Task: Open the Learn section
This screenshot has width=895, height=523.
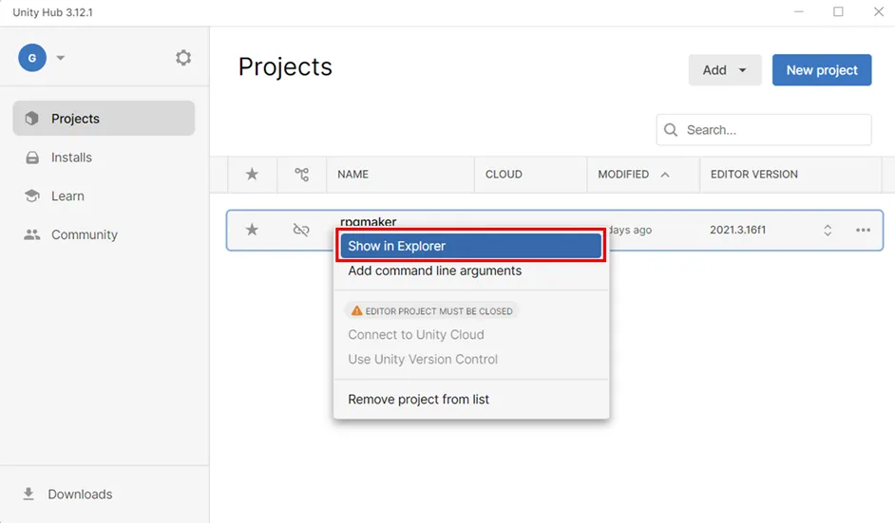Action: pyautogui.click(x=67, y=196)
